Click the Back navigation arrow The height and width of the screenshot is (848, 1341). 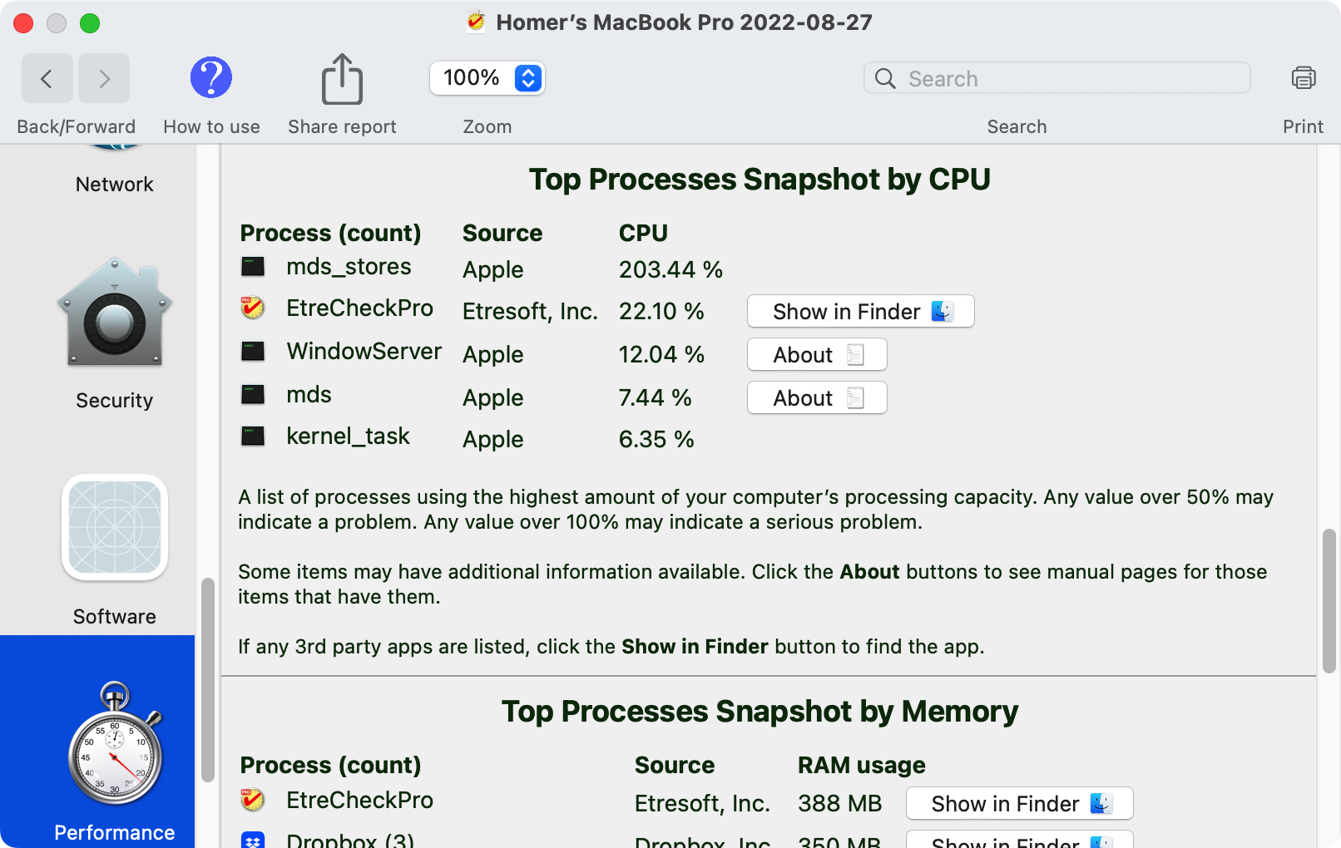[47, 79]
